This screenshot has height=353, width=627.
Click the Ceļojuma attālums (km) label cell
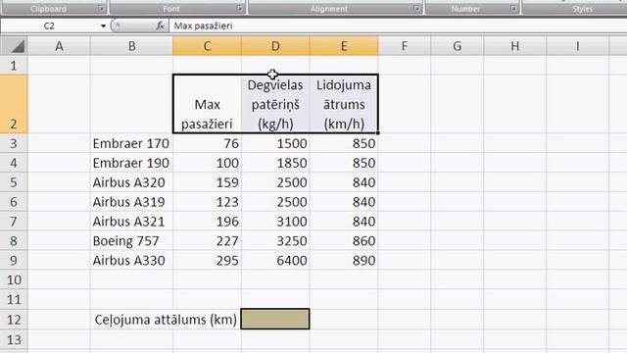tap(166, 320)
